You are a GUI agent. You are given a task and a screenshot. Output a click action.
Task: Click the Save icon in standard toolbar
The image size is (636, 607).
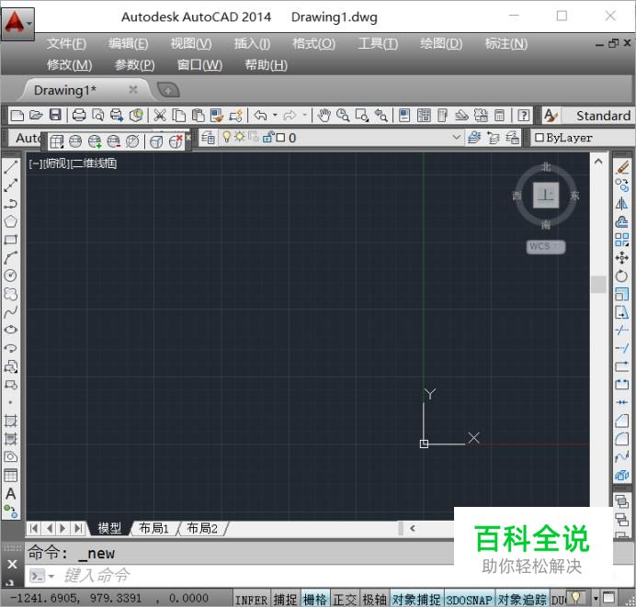(x=55, y=115)
